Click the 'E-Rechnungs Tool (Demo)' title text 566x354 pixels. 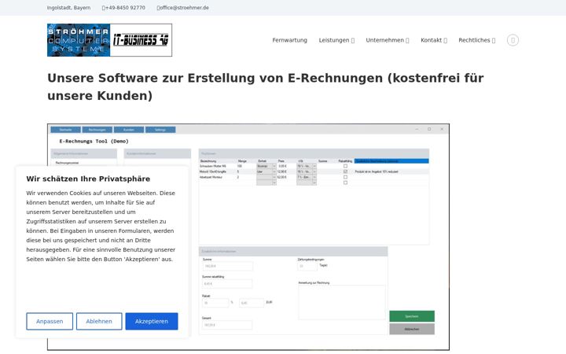pos(94,142)
